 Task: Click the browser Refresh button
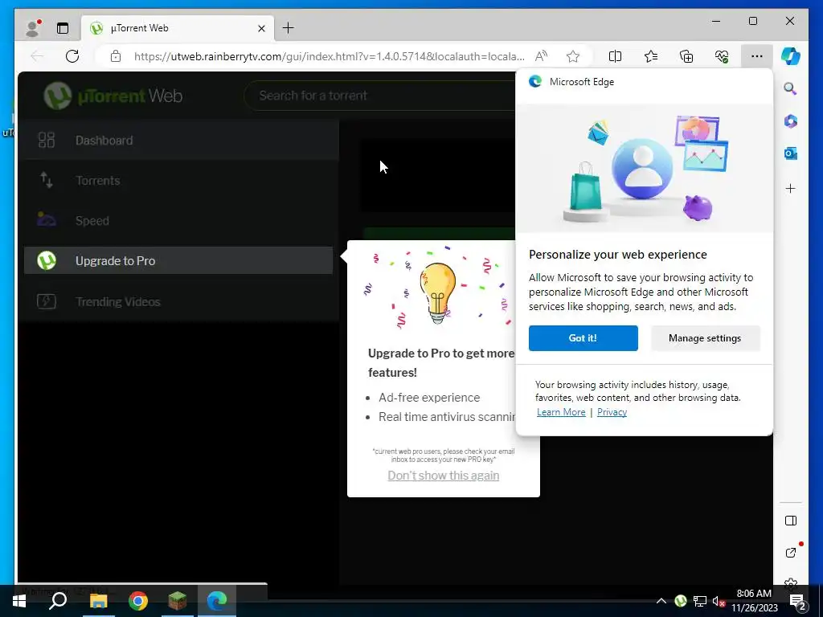coord(72,56)
